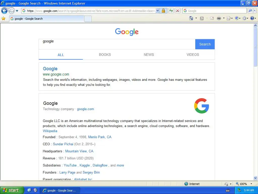Open the Sundar Pichai link
Image resolution: width=258 pixels, height=194 pixels.
63,144
